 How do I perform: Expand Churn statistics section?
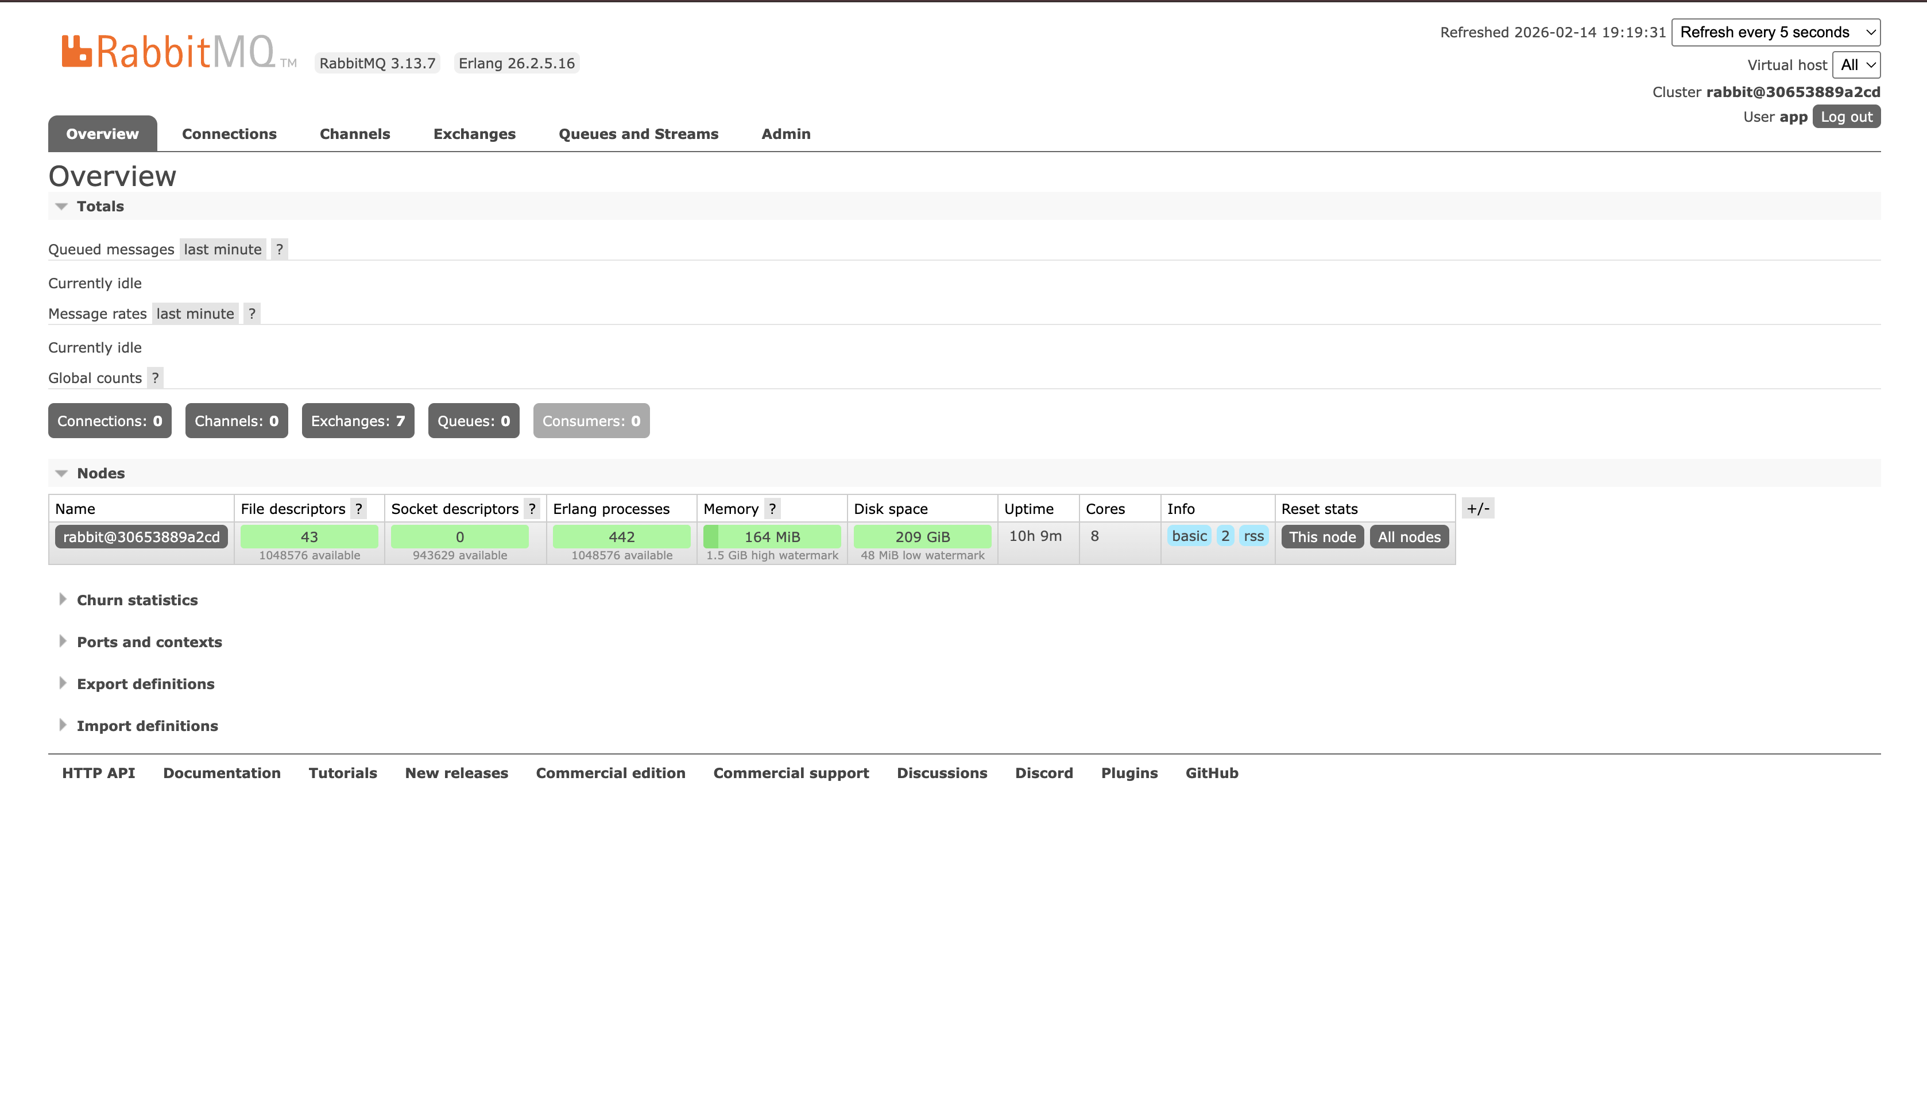137,600
